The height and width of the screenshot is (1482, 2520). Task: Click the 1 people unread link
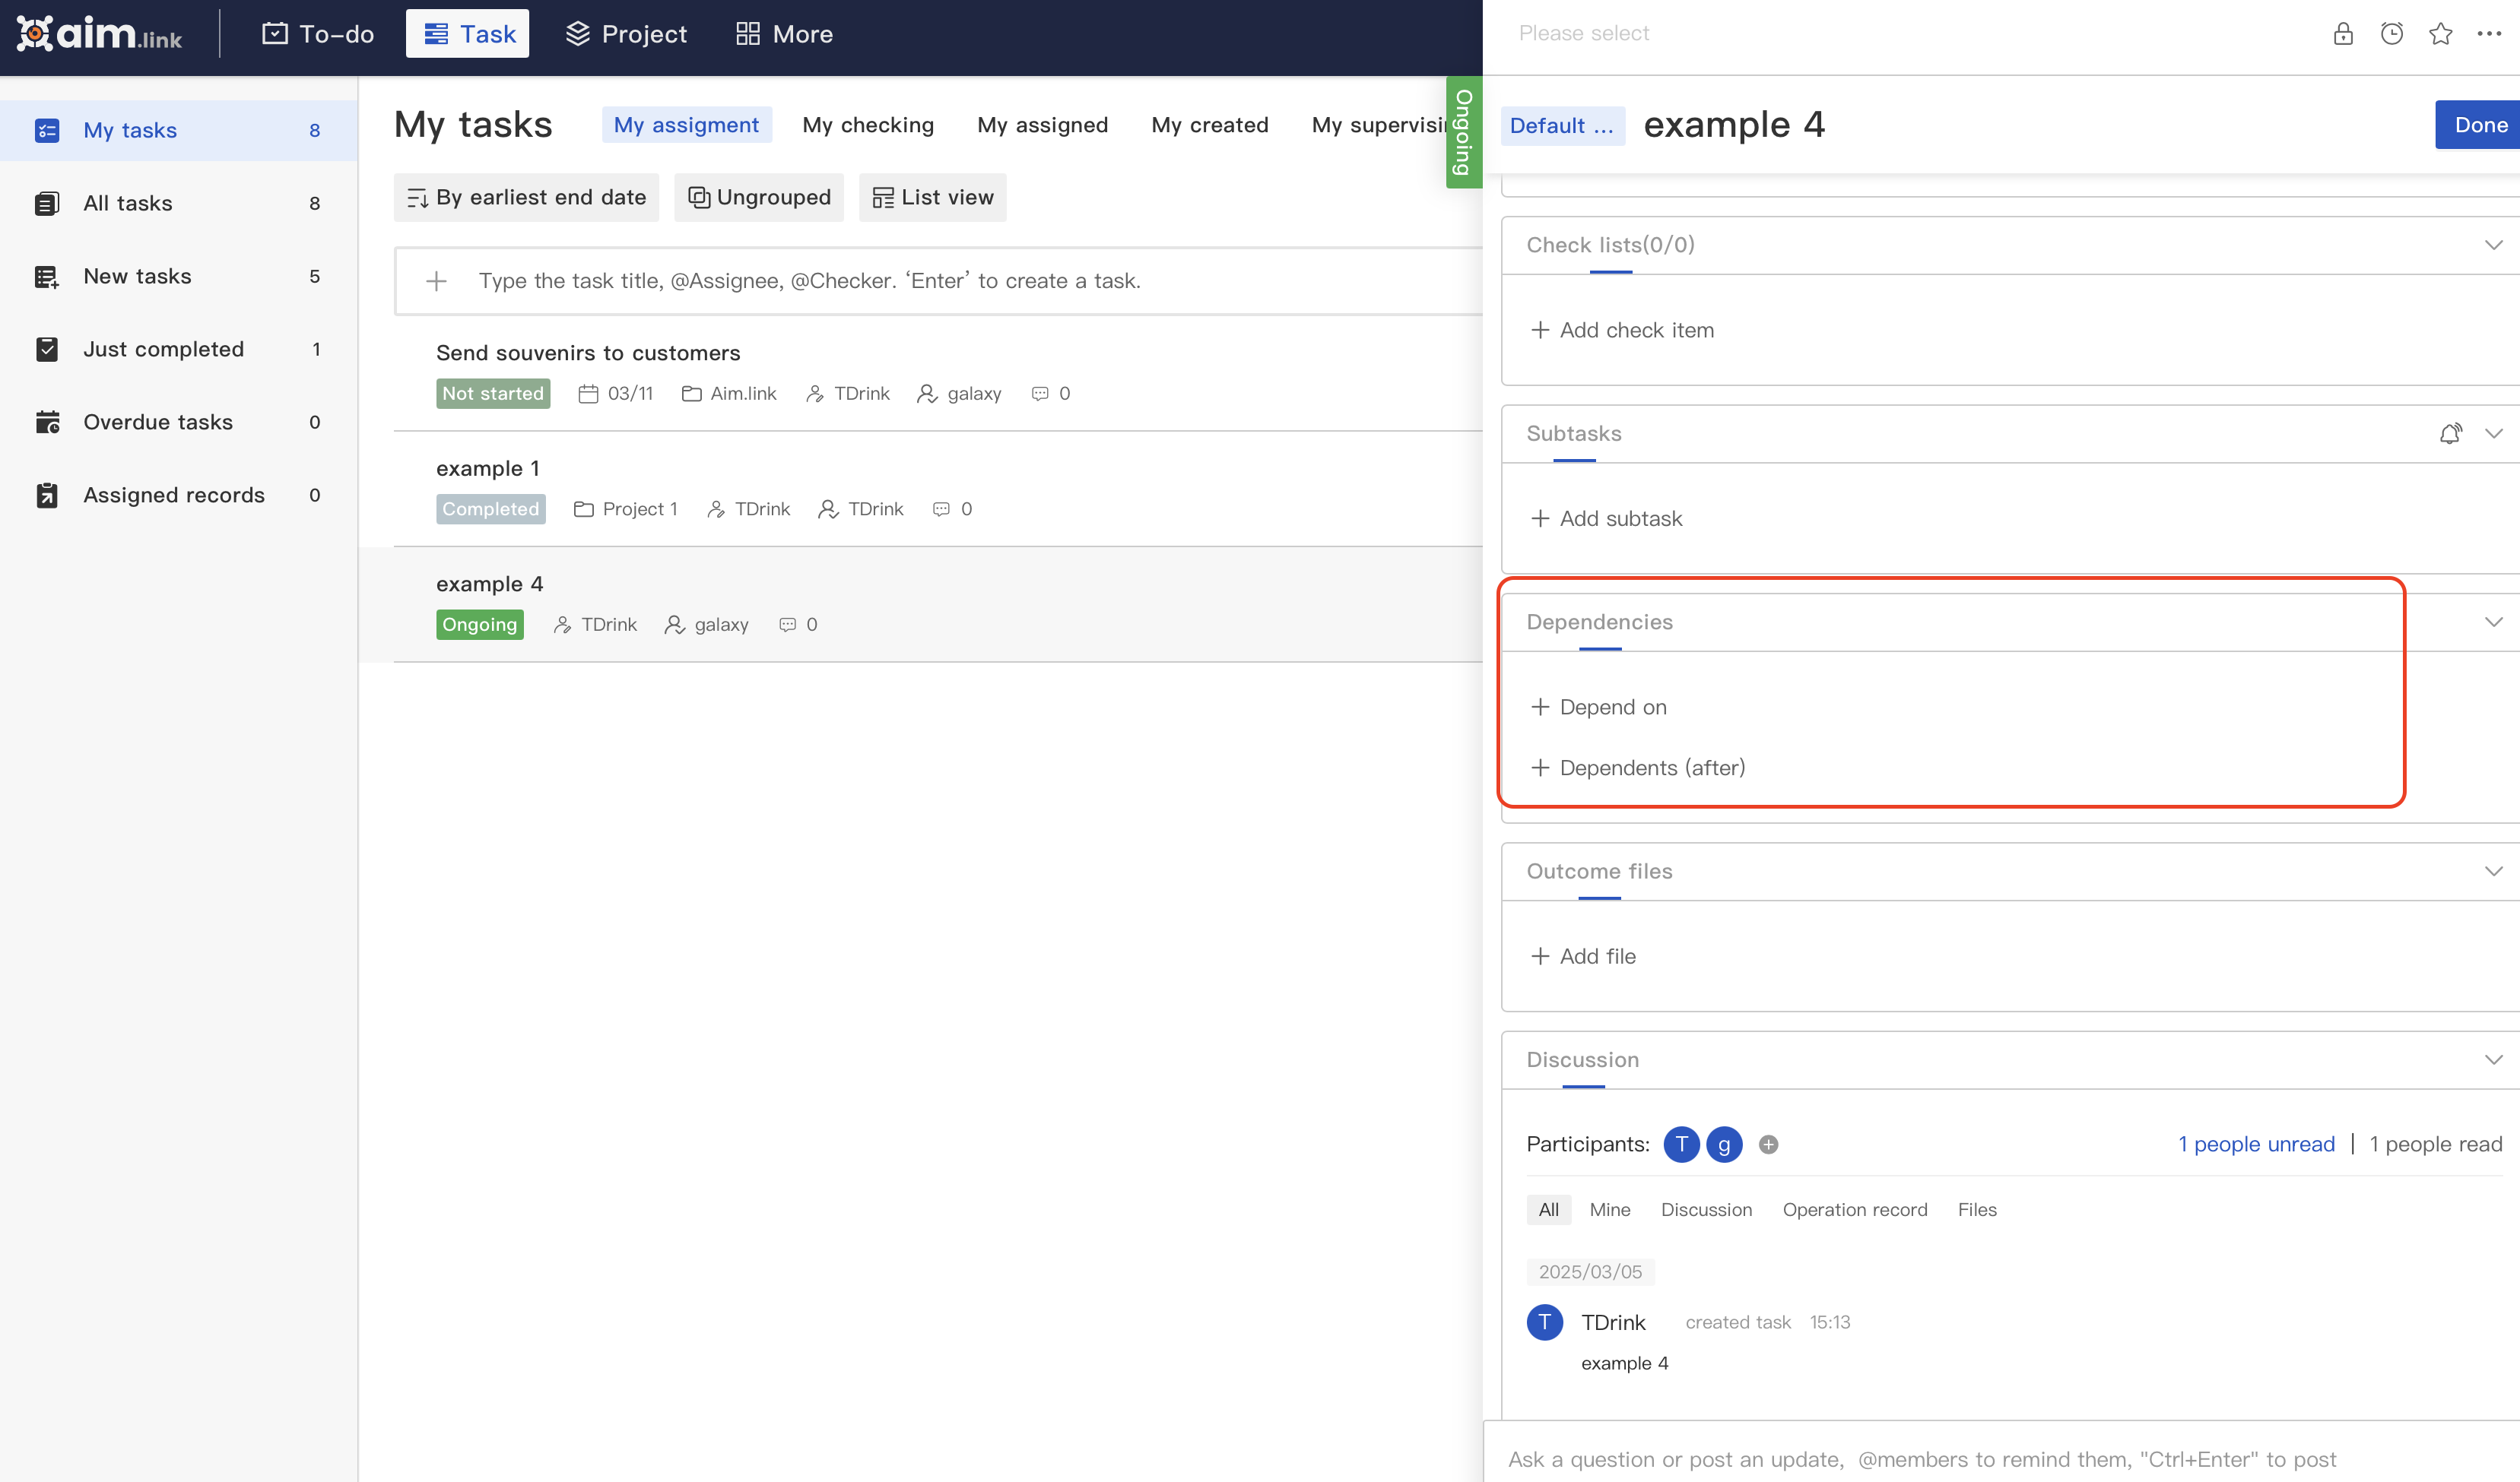pos(2257,1143)
